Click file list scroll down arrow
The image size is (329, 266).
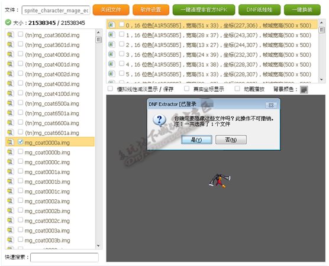(98, 245)
